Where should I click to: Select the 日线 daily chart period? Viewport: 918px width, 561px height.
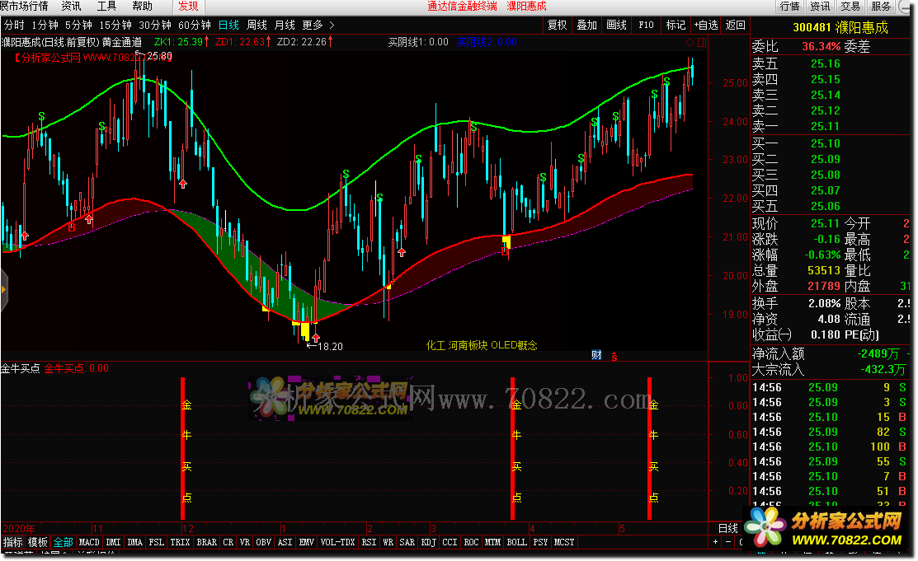coord(229,26)
